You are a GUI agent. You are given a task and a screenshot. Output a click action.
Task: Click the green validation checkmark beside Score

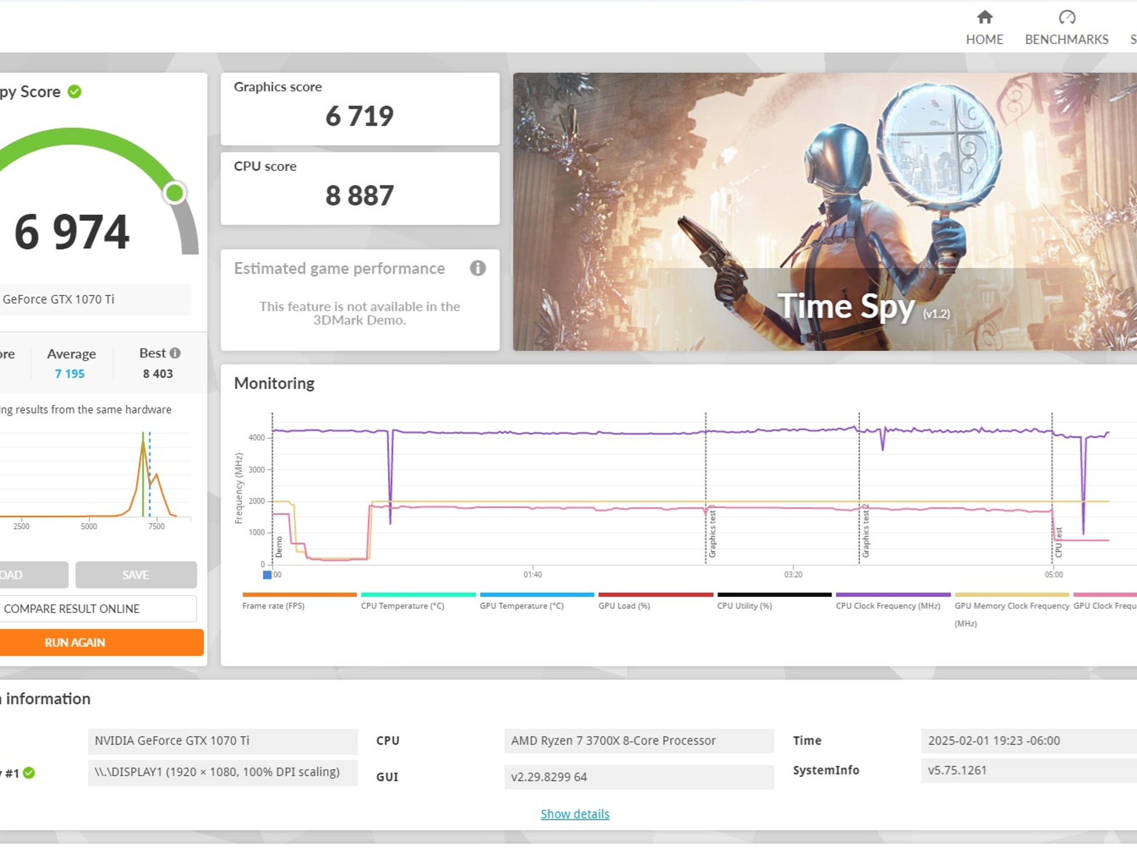[x=74, y=92]
